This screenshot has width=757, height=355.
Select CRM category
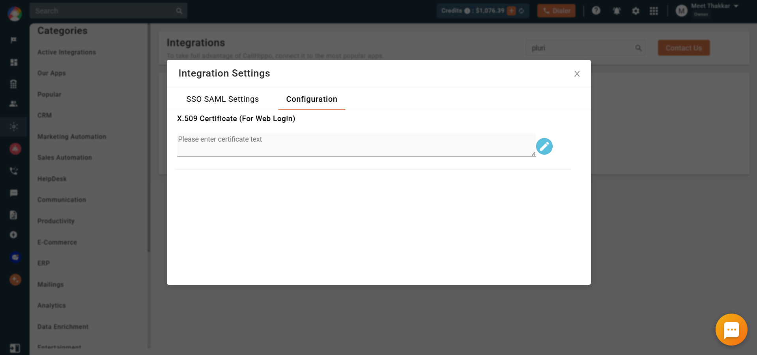(45, 115)
